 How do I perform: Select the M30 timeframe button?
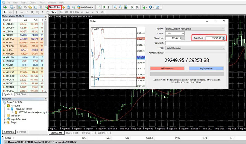pyautogui.click(x=77, y=12)
